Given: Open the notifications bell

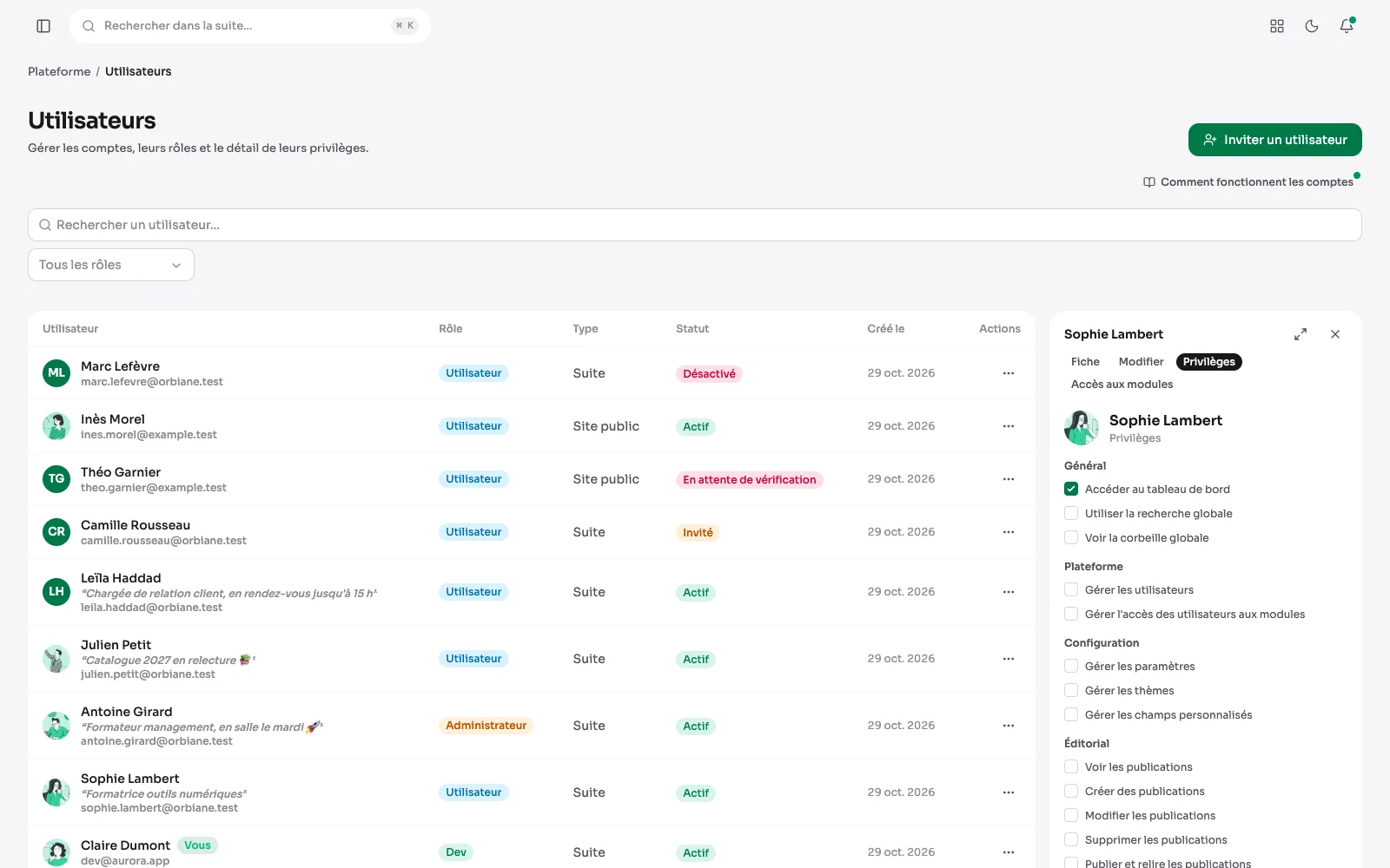Looking at the screenshot, I should pos(1347,26).
